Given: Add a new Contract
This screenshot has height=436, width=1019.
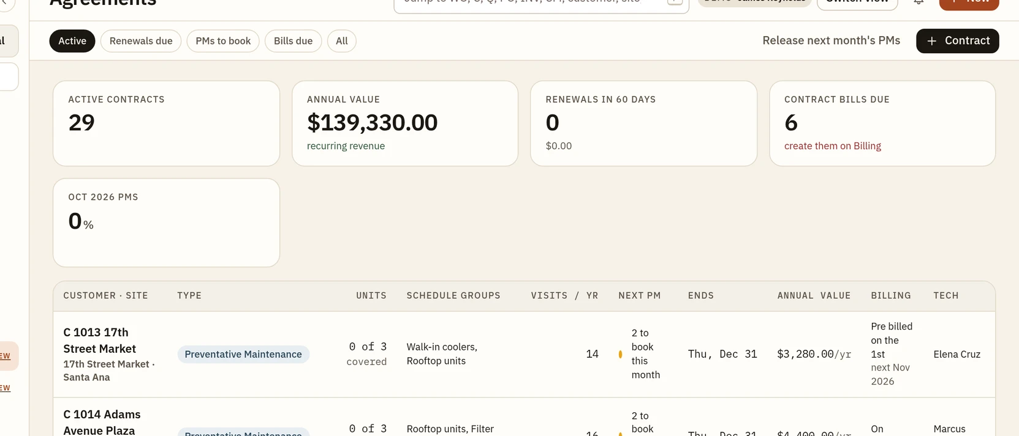Looking at the screenshot, I should (x=957, y=41).
